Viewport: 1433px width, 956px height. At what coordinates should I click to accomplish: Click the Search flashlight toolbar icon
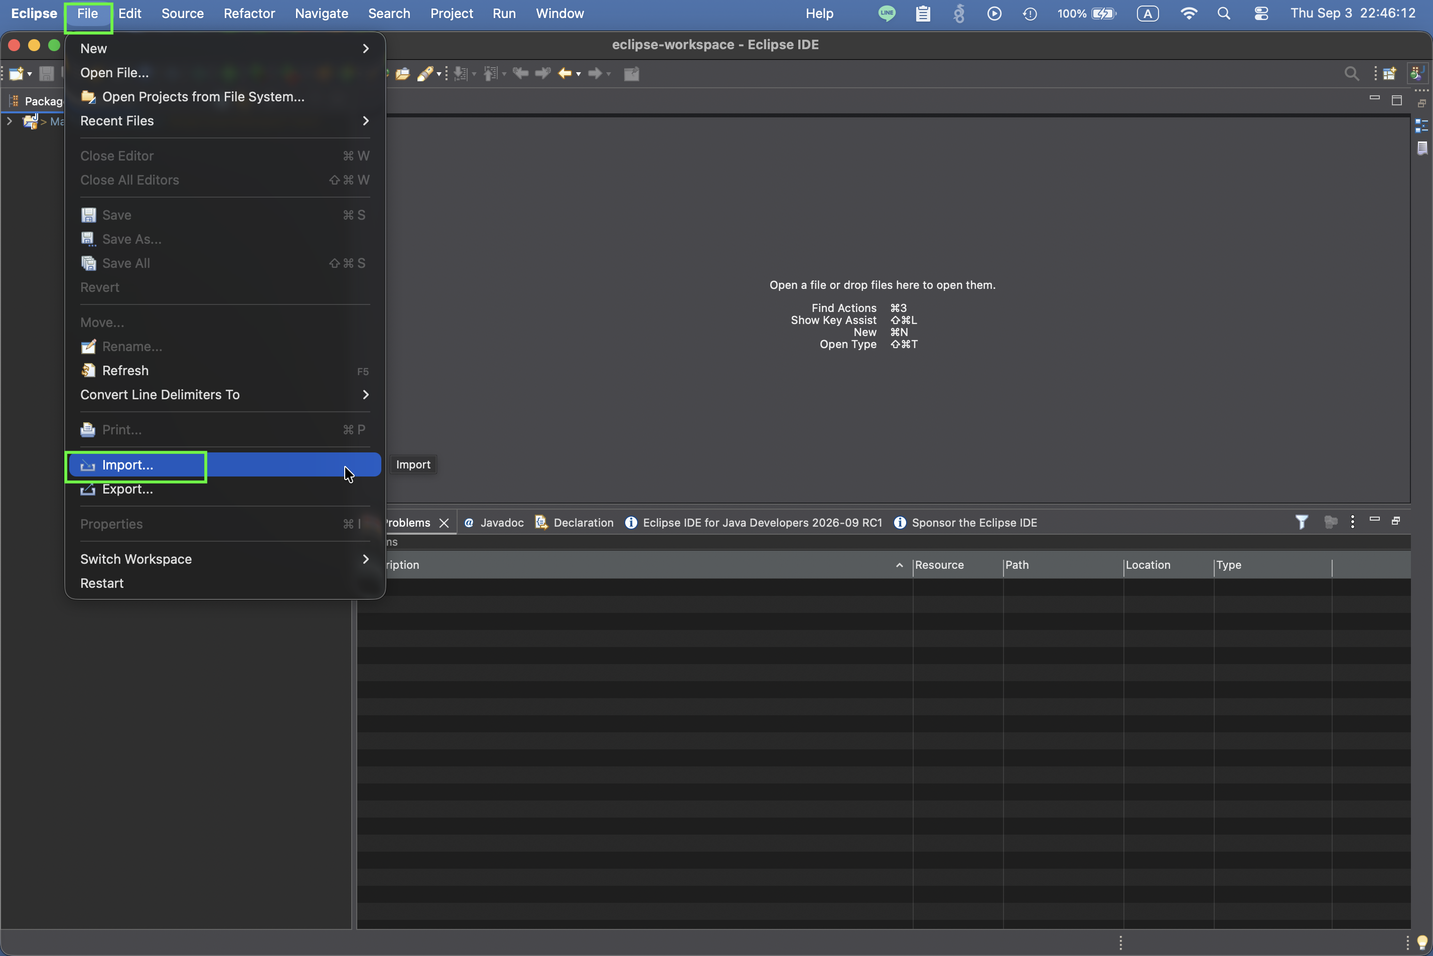click(425, 74)
